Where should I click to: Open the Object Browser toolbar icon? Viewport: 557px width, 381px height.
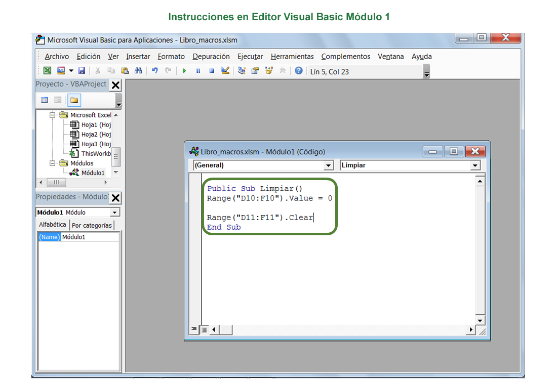pyautogui.click(x=269, y=71)
